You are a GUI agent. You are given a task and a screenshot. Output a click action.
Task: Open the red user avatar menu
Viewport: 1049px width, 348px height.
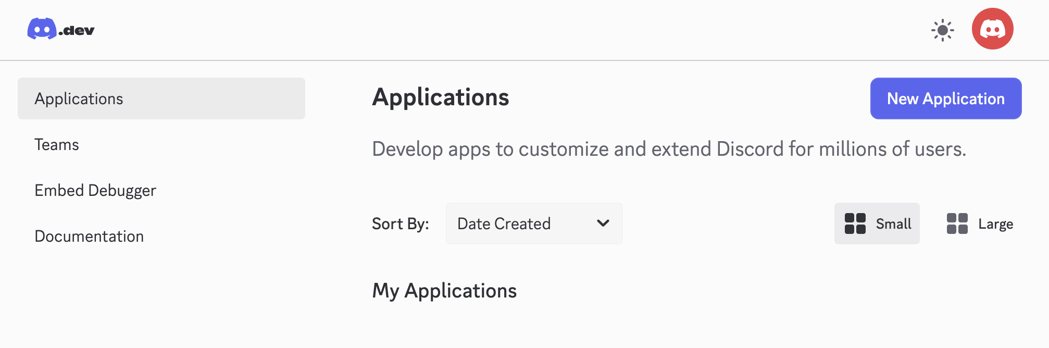click(x=992, y=29)
